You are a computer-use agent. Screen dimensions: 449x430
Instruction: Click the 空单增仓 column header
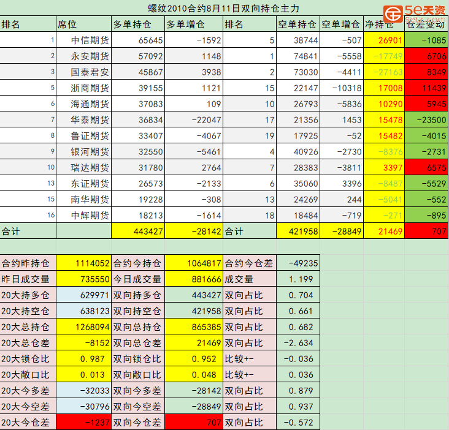(x=341, y=25)
